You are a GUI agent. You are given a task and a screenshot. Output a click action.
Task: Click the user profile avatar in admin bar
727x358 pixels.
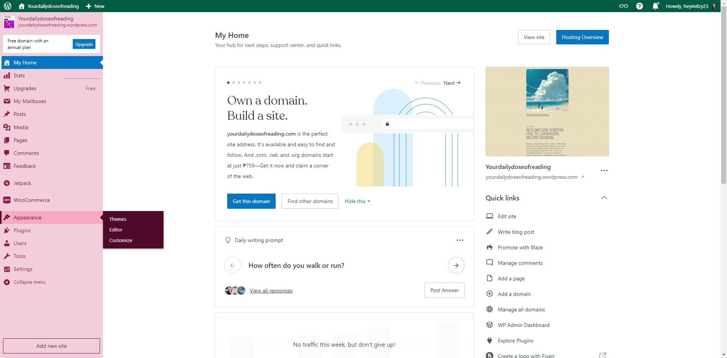[x=714, y=6]
